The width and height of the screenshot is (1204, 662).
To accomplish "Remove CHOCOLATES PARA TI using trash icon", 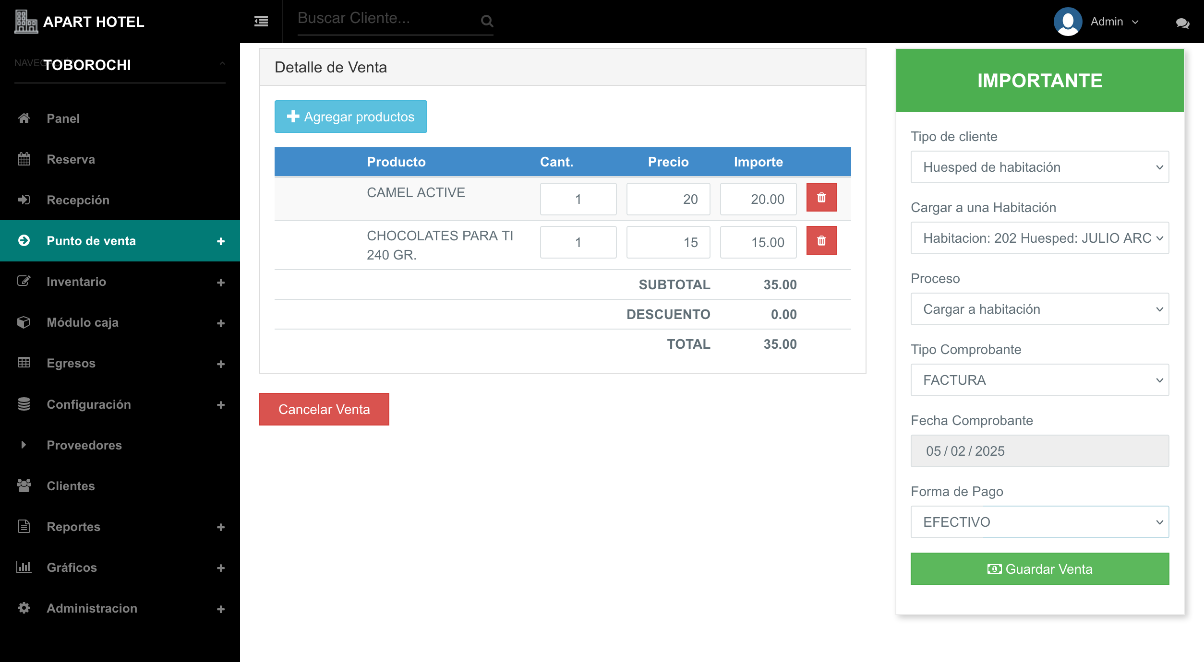I will [821, 240].
